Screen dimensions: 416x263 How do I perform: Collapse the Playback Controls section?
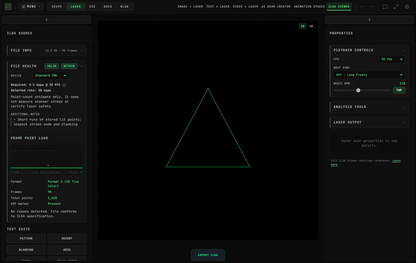pos(369,50)
